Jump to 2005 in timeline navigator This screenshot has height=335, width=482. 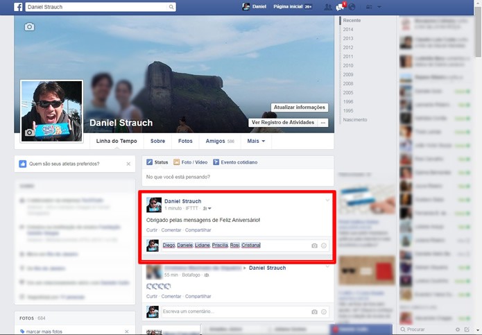tap(348, 92)
